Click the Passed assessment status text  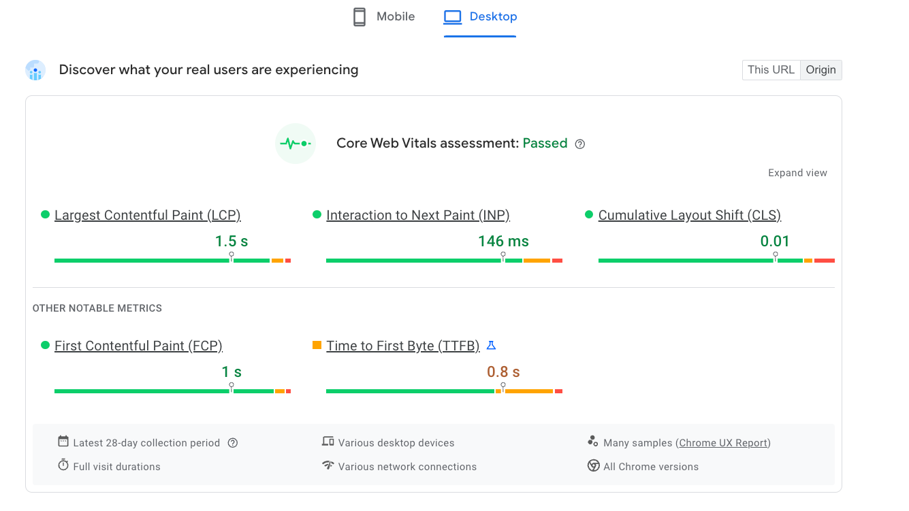click(x=545, y=144)
